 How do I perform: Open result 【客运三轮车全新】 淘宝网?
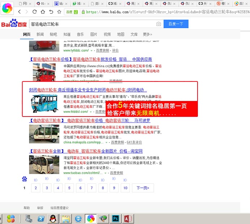coord(86,151)
